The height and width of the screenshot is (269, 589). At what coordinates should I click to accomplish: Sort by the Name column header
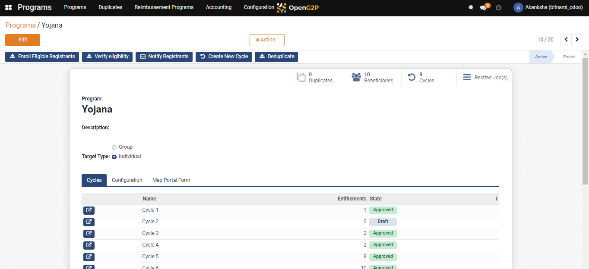pyautogui.click(x=187, y=199)
